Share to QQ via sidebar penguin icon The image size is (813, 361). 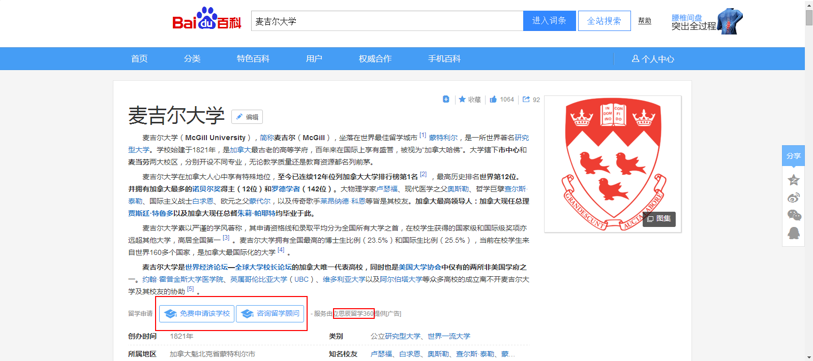[793, 233]
